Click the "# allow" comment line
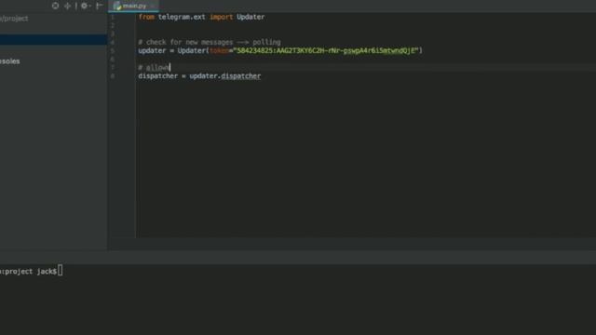This screenshot has width=596, height=335. point(154,68)
